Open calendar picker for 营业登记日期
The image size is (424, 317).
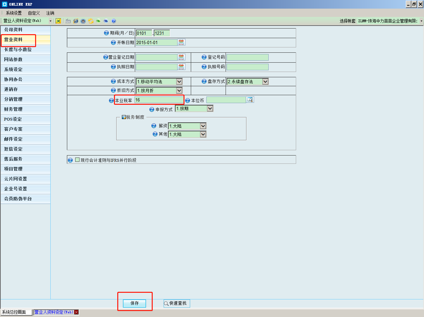pos(181,57)
